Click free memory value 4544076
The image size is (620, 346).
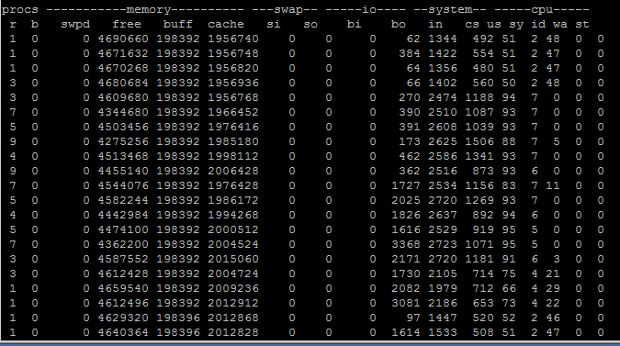tap(123, 185)
